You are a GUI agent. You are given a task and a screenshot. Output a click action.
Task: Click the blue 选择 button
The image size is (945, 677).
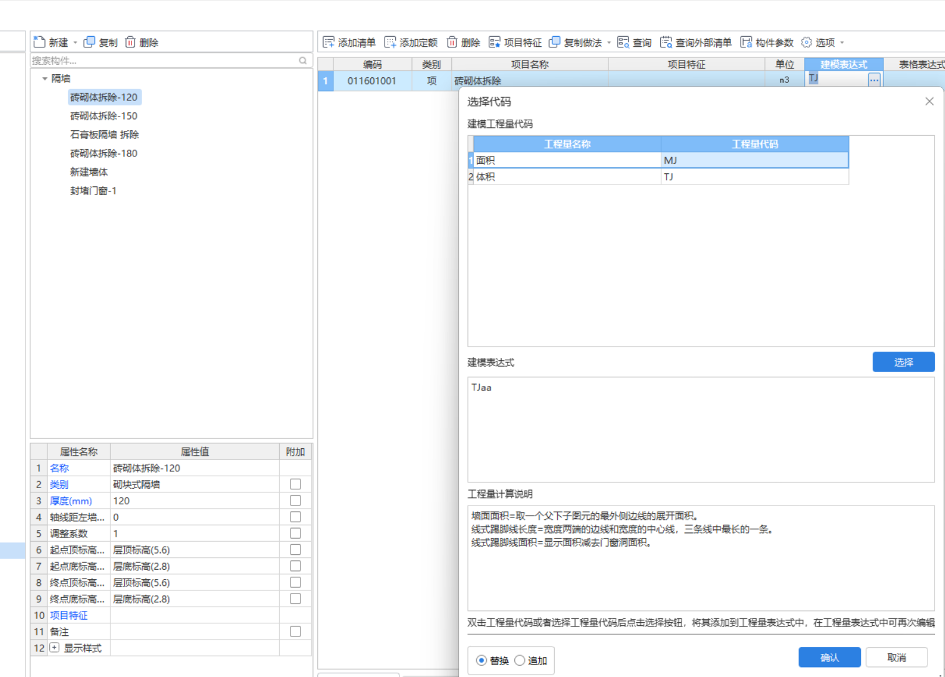point(903,362)
